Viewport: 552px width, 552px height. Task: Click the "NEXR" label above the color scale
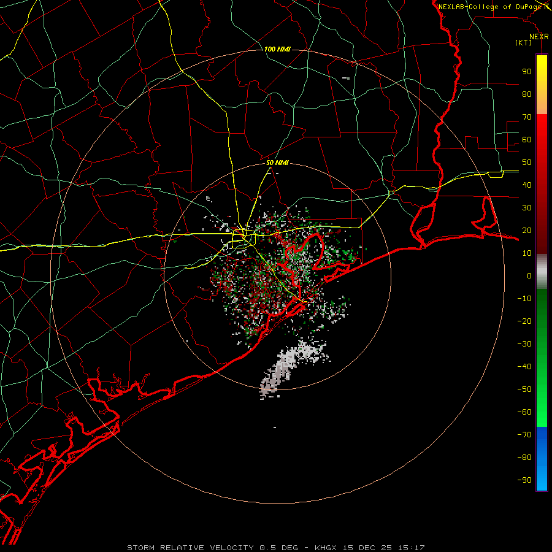click(x=539, y=37)
